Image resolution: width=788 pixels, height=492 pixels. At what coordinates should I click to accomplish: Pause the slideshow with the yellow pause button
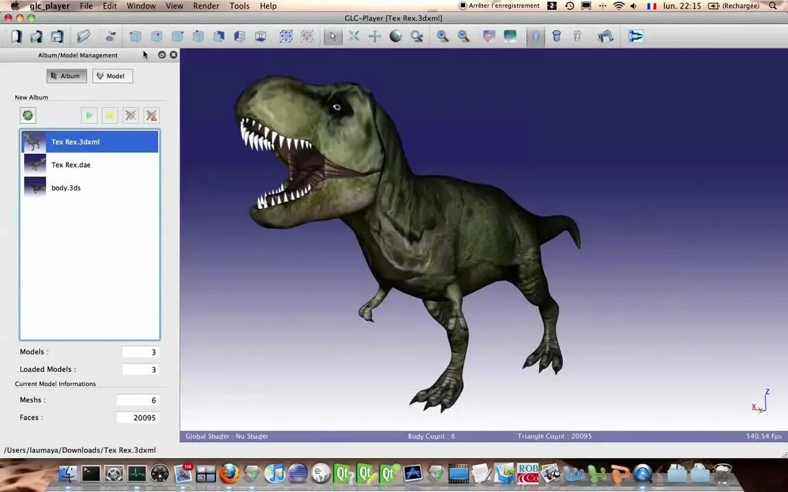click(x=109, y=115)
